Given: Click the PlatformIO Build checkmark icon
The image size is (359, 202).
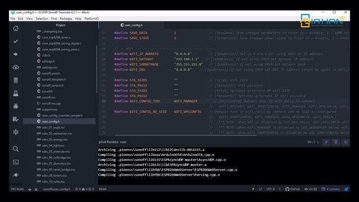Looking at the screenshot, I should [x=16, y=41].
